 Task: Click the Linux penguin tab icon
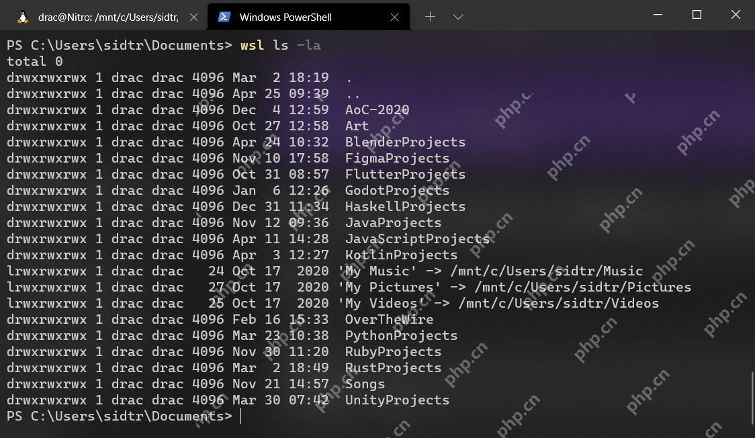pos(23,17)
